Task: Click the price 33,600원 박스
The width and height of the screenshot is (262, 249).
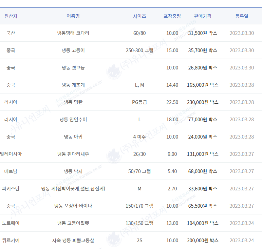Action: click(203, 189)
